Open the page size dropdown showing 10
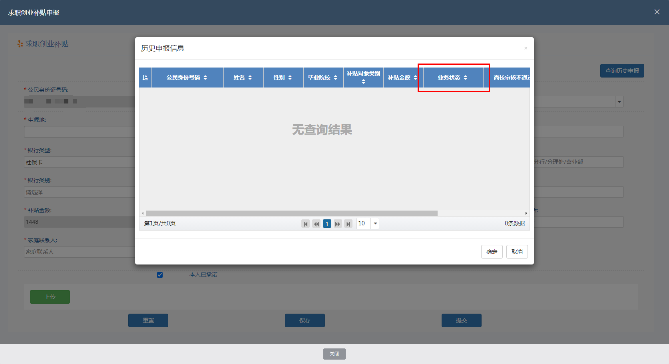 [375, 223]
